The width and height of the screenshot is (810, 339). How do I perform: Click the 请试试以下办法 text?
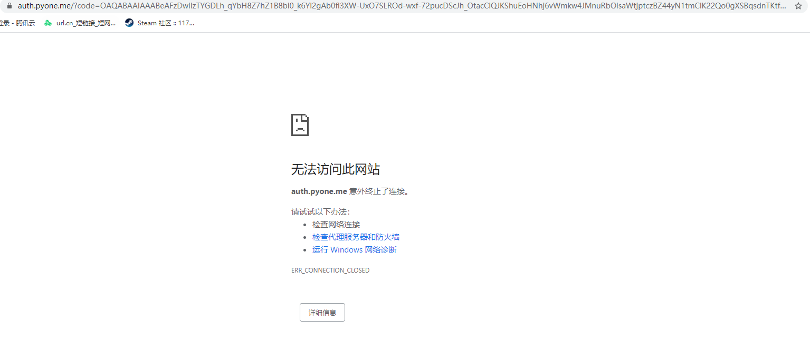pyautogui.click(x=321, y=211)
